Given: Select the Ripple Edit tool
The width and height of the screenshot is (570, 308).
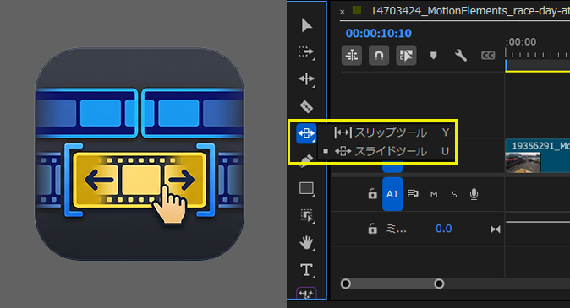Looking at the screenshot, I should [x=306, y=79].
